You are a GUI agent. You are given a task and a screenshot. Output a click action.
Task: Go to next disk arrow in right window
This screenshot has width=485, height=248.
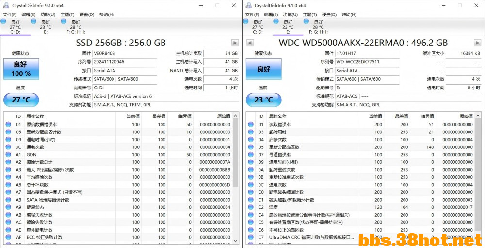coord(478,43)
